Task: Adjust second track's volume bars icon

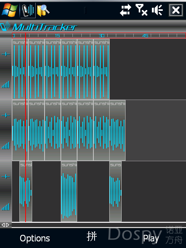Action: pos(5,146)
